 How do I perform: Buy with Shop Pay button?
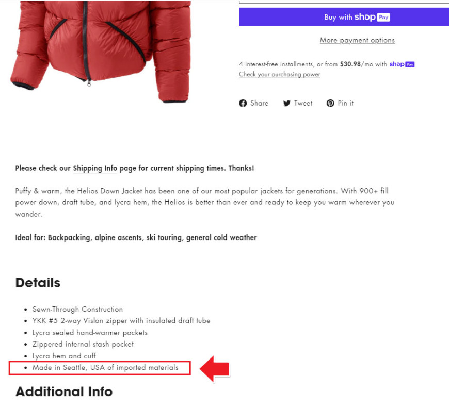pyautogui.click(x=344, y=17)
